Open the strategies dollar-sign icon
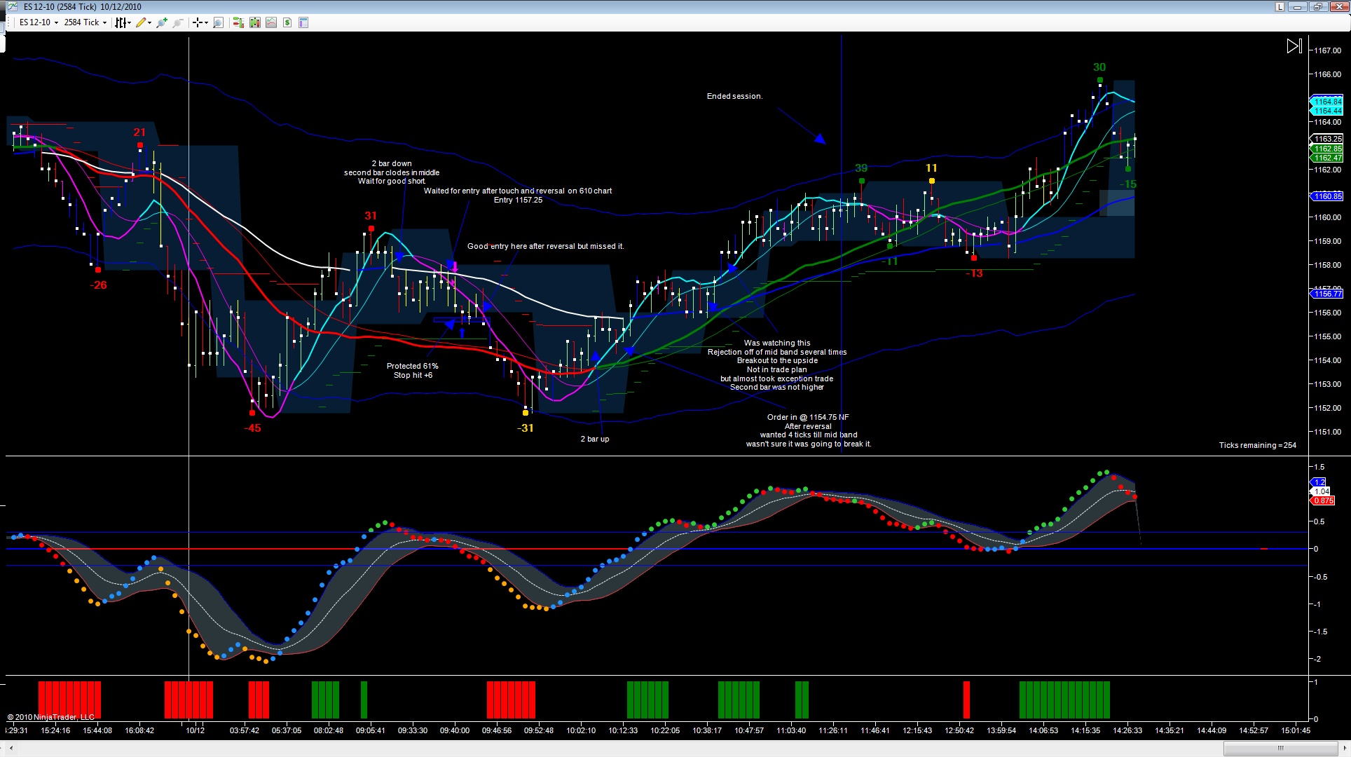This screenshot has width=1351, height=757. pos(287,22)
